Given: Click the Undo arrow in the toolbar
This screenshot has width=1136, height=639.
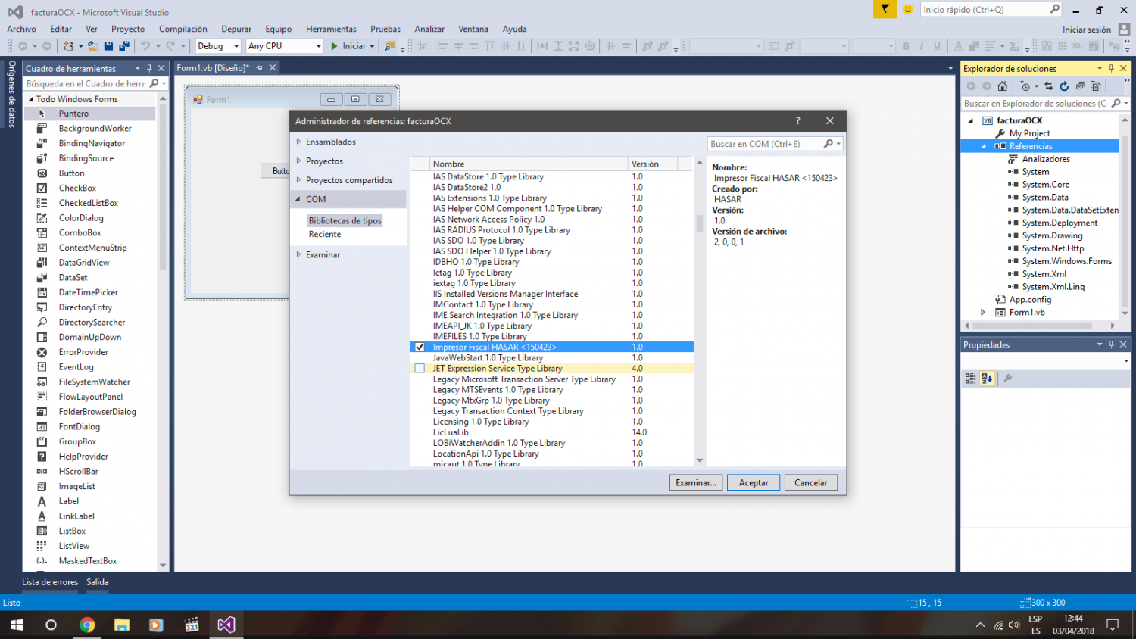Looking at the screenshot, I should point(145,46).
